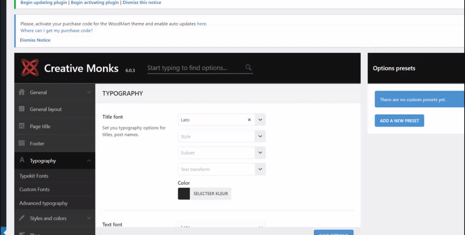Click the Dismiss Notice link
Image resolution: width=465 pixels, height=235 pixels.
point(35,40)
